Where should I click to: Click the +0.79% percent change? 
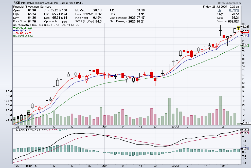[233, 10]
